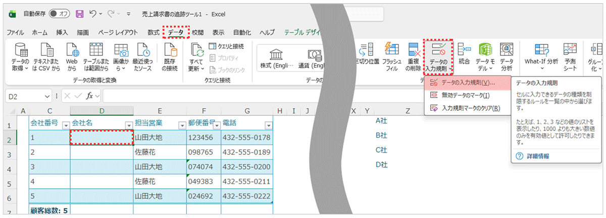Select cell D2 under 会社名
The height and width of the screenshot is (218, 606).
(101, 137)
